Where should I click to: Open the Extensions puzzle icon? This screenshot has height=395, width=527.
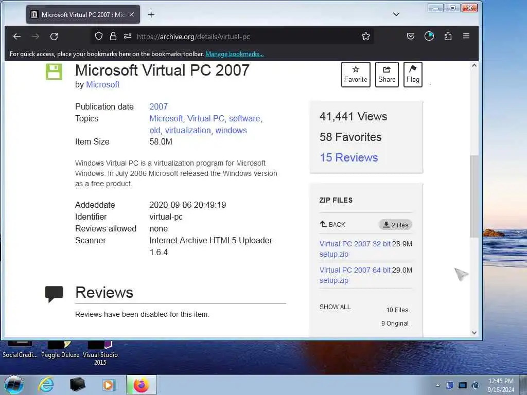coord(448,37)
